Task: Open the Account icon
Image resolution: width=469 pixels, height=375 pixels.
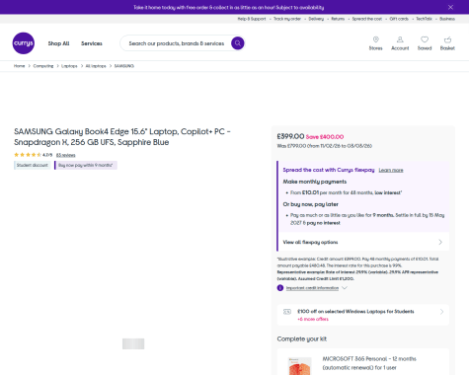Action: coord(400,39)
